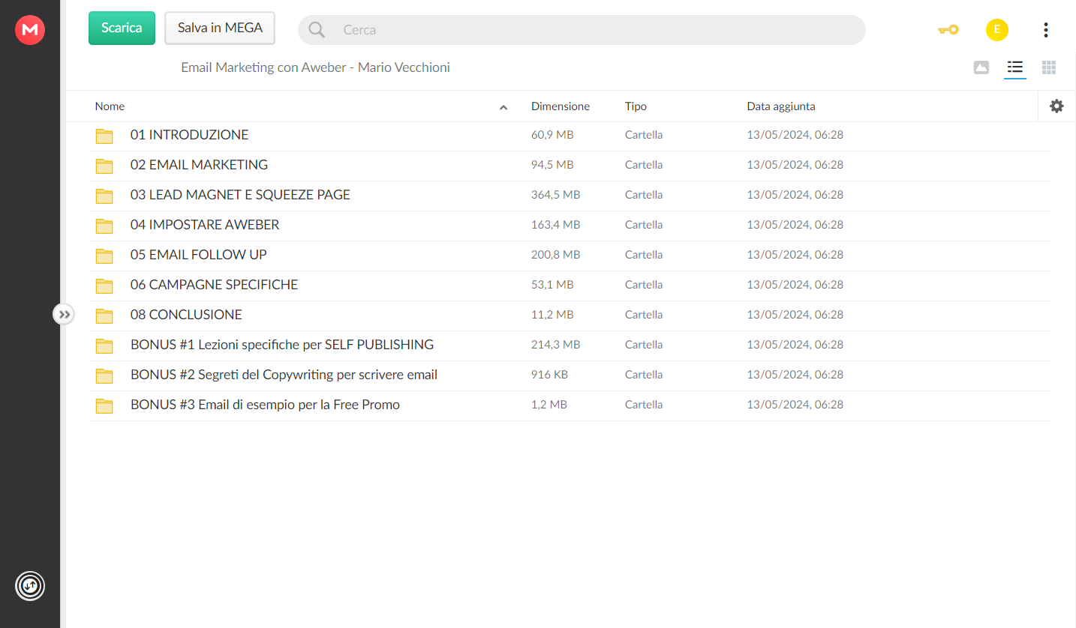Click the name 02 EMAIL MARKETING
1076x628 pixels.
199,165
